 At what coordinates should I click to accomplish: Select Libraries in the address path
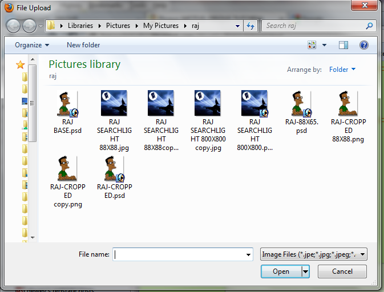pos(80,26)
